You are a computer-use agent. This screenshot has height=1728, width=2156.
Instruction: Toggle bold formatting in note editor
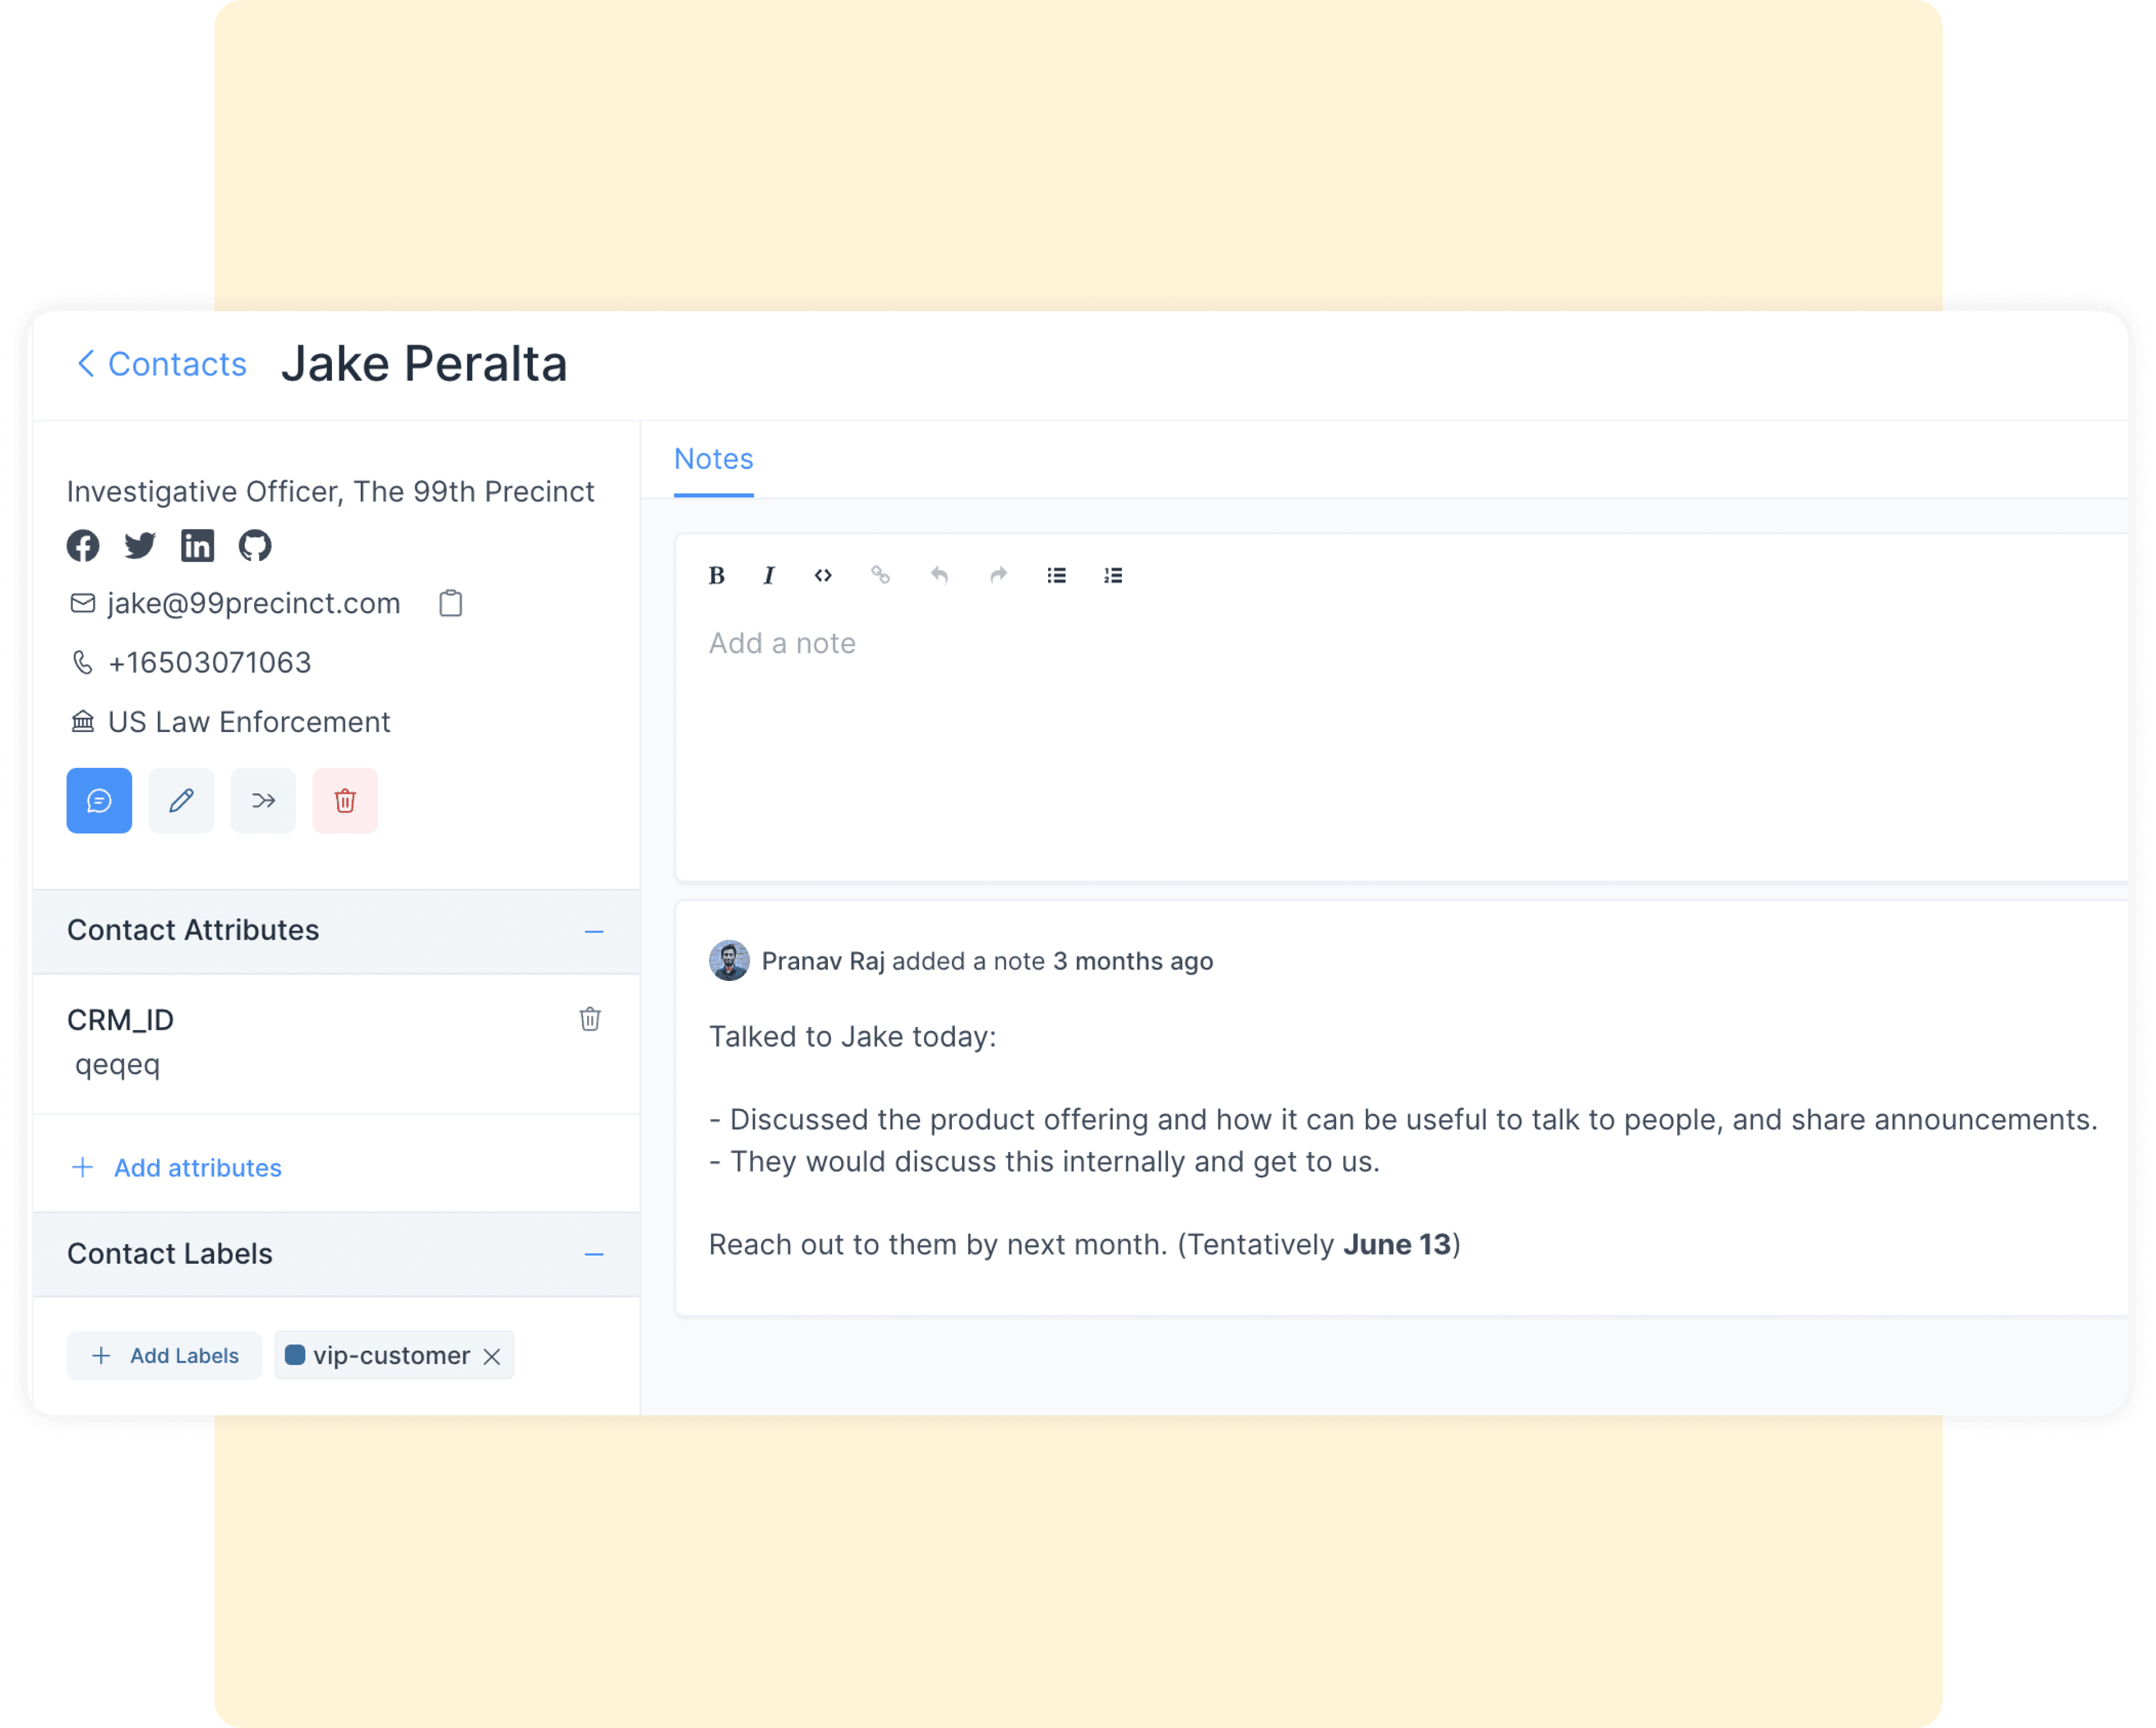[x=716, y=575]
